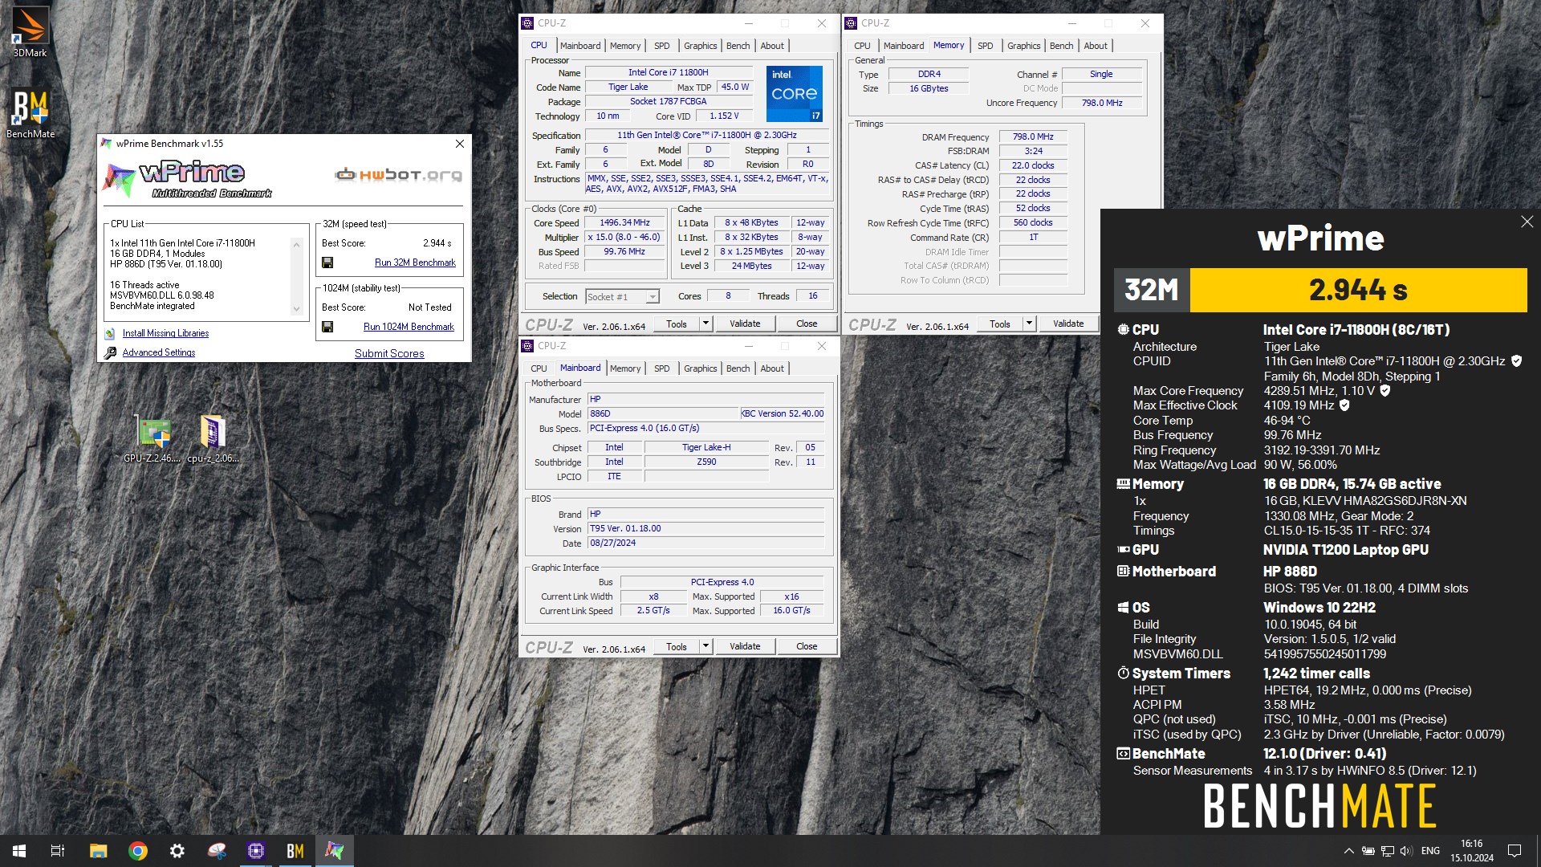Click Close in the top-left CPU-Z window
This screenshot has width=1541, height=867.
pyautogui.click(x=807, y=324)
